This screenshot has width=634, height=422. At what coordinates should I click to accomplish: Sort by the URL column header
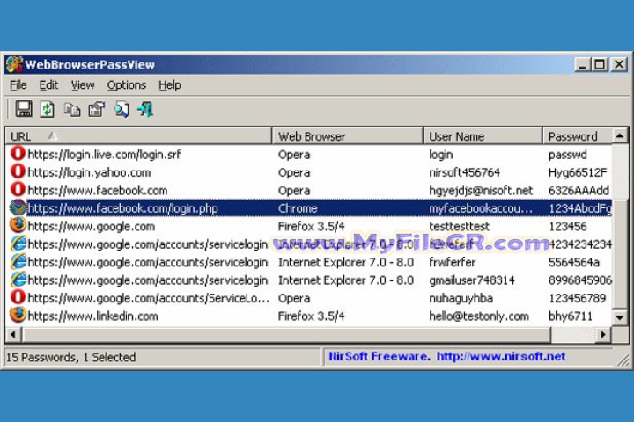pos(138,136)
